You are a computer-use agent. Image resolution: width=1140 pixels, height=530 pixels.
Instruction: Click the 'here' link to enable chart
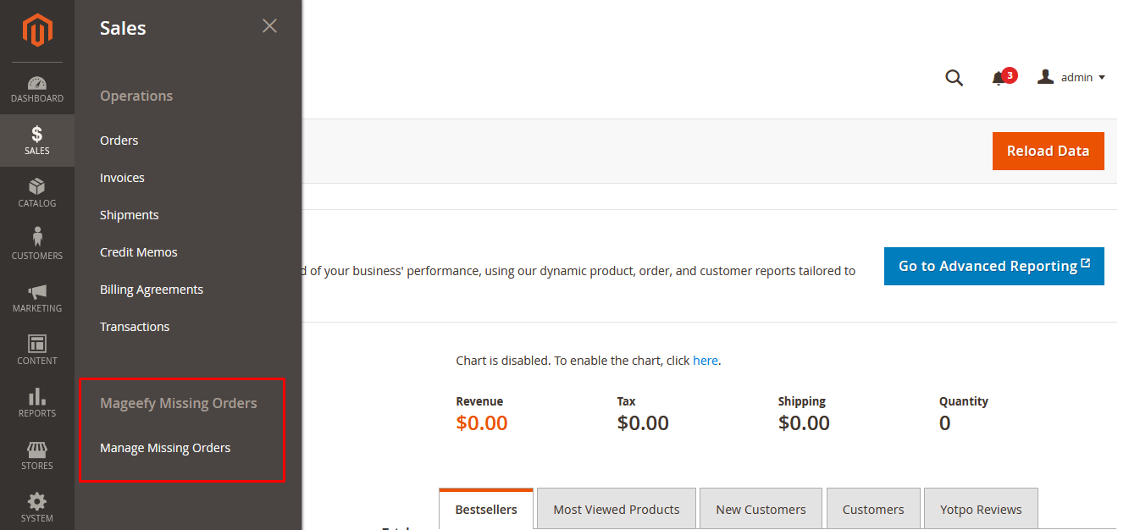[x=705, y=361]
